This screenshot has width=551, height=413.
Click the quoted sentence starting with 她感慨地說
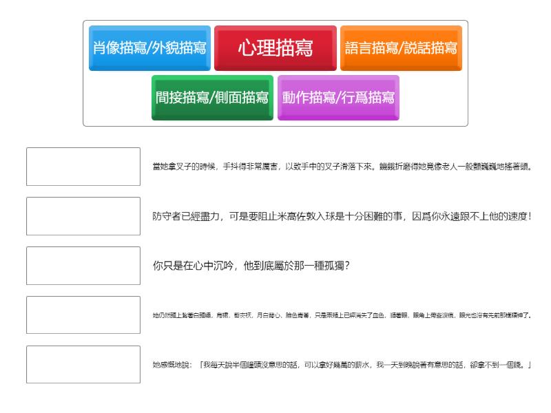pyautogui.click(x=341, y=365)
